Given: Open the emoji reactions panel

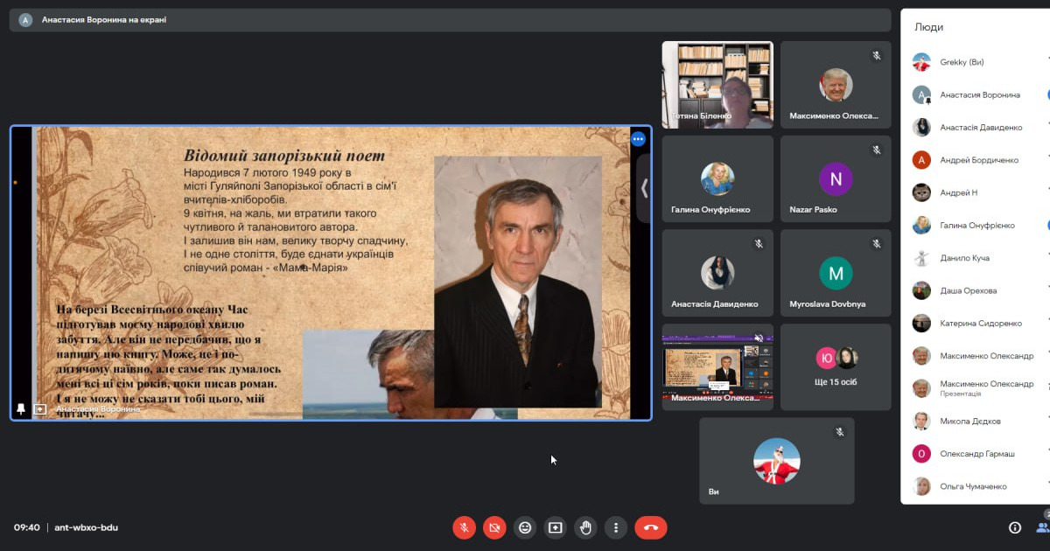Looking at the screenshot, I should [x=525, y=527].
